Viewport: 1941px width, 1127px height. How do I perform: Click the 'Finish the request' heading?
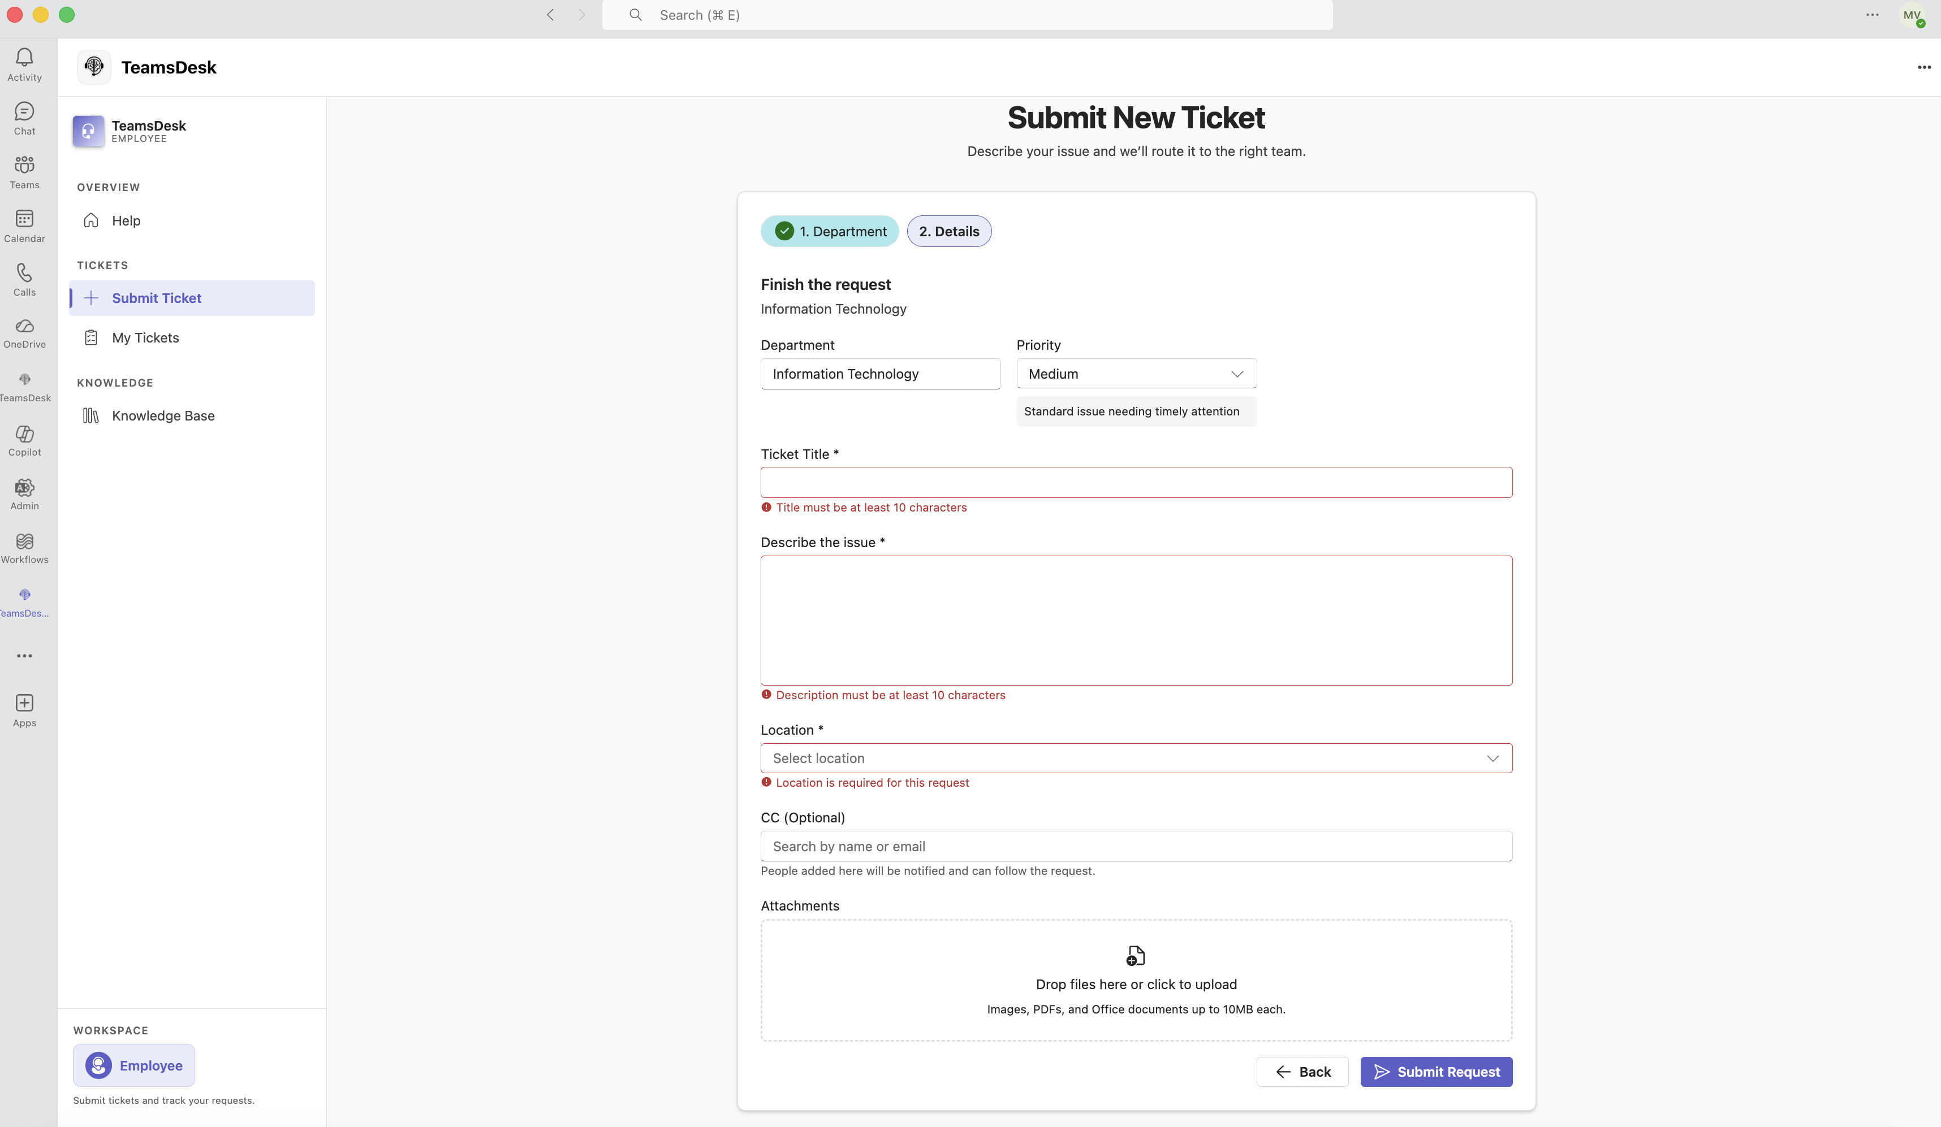(x=826, y=284)
